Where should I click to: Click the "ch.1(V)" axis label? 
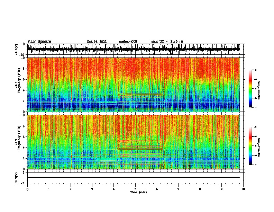pyautogui.click(x=17, y=49)
